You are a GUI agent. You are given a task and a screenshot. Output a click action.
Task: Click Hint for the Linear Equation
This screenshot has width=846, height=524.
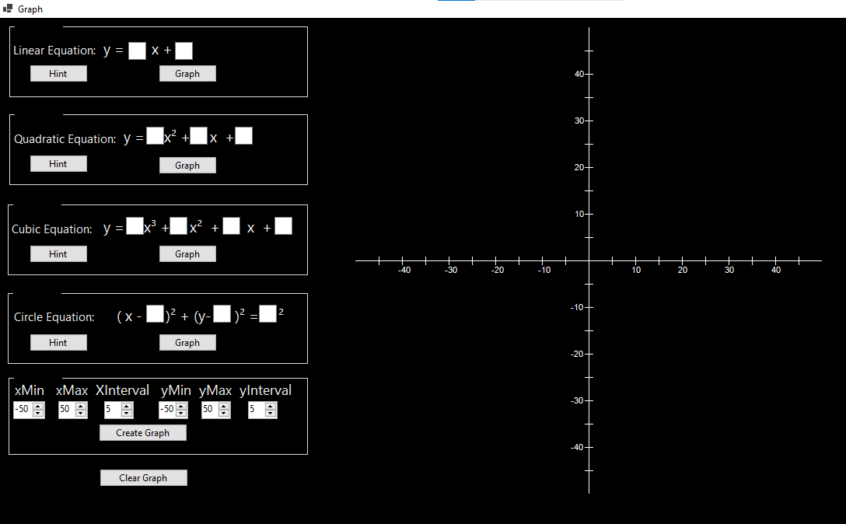tap(58, 73)
